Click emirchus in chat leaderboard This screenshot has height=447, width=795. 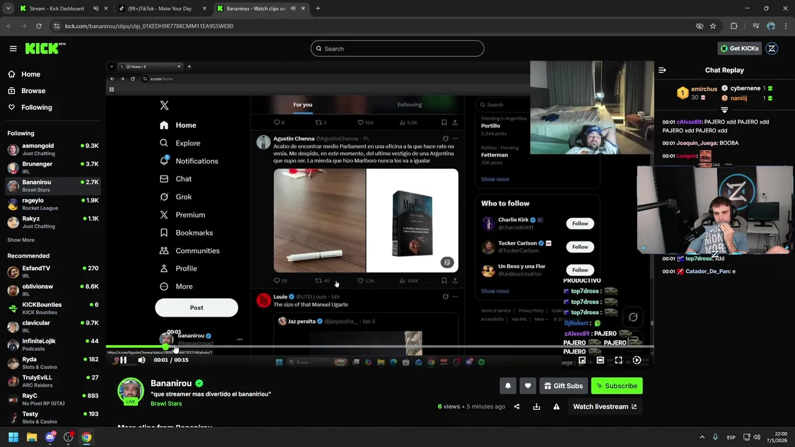tap(704, 89)
